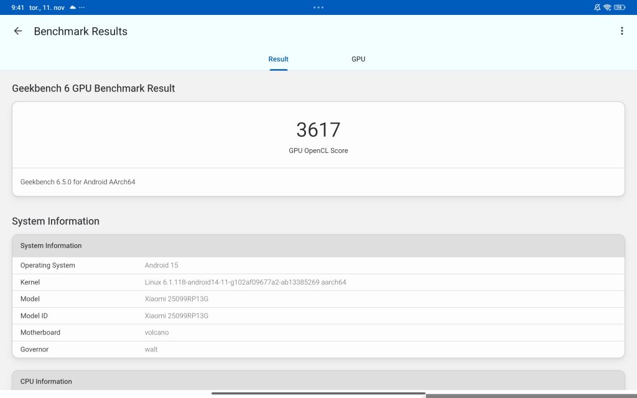
Task: Click the 3617 GPU OpenCL score
Action: point(318,130)
